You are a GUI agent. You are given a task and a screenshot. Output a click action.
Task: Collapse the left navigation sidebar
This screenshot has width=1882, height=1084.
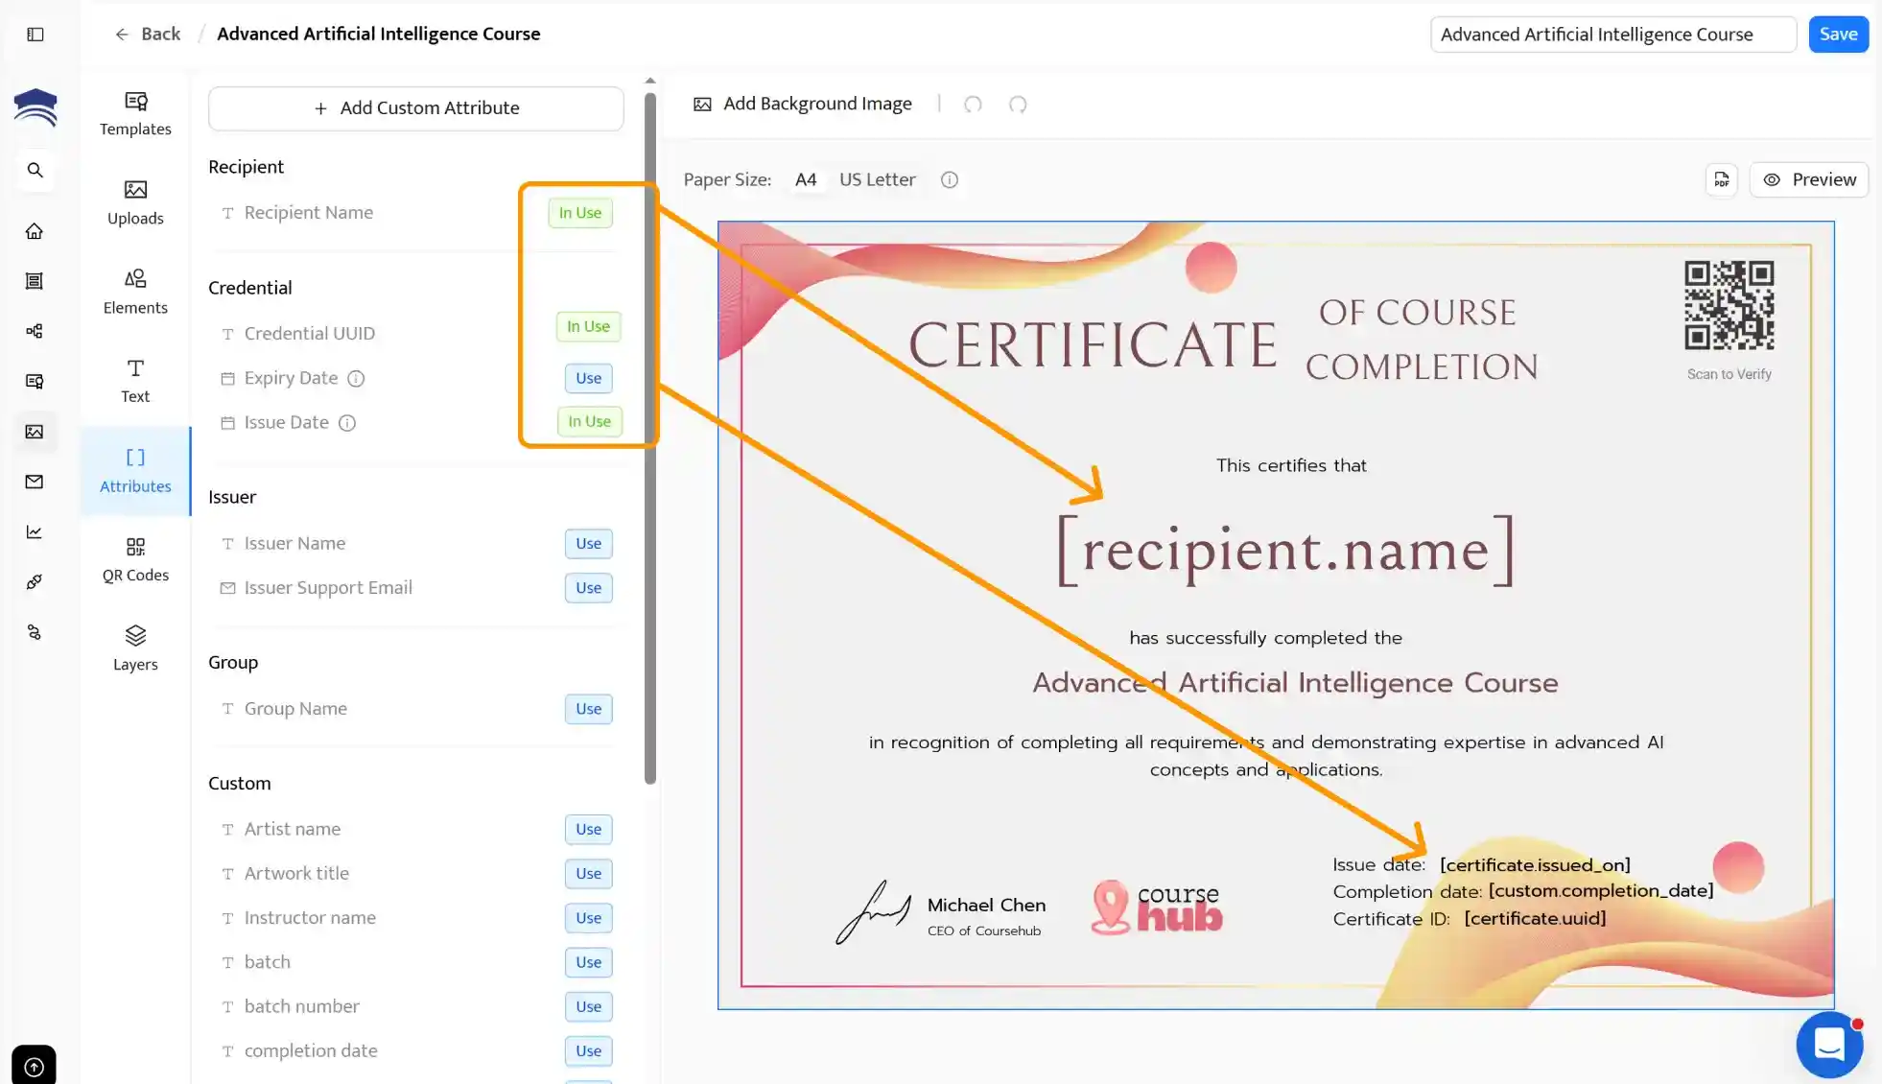click(x=35, y=34)
